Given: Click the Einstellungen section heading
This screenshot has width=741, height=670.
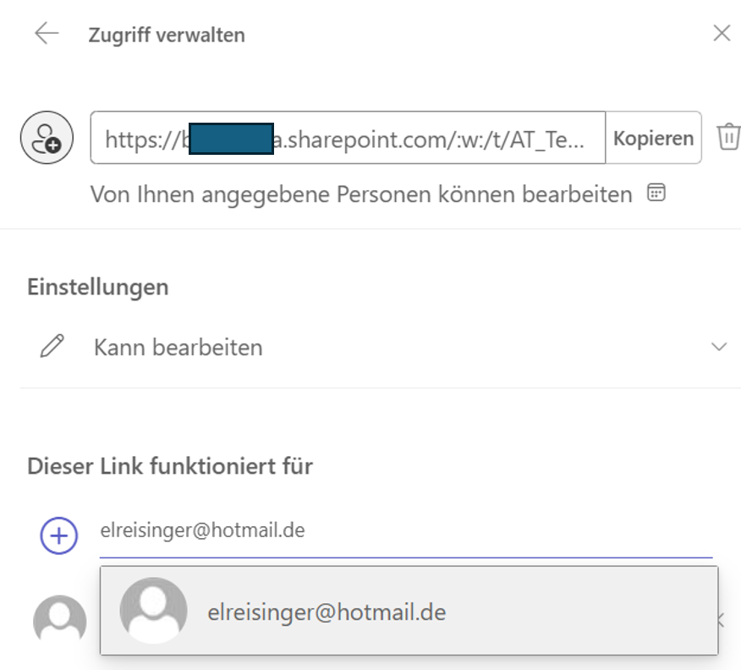Looking at the screenshot, I should tap(98, 287).
